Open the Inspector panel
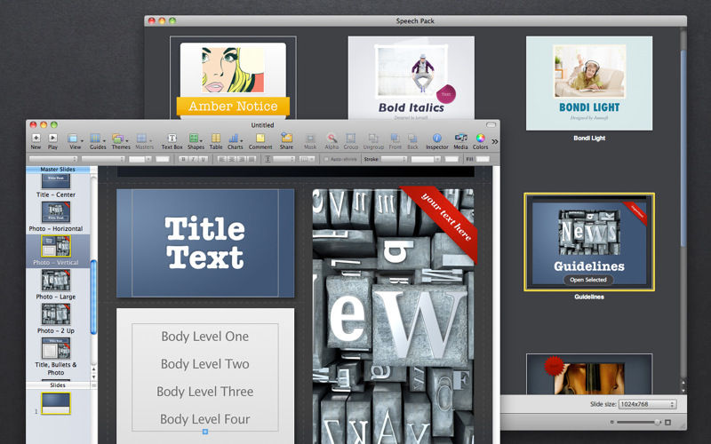Image resolution: width=711 pixels, height=444 pixels. 436,139
